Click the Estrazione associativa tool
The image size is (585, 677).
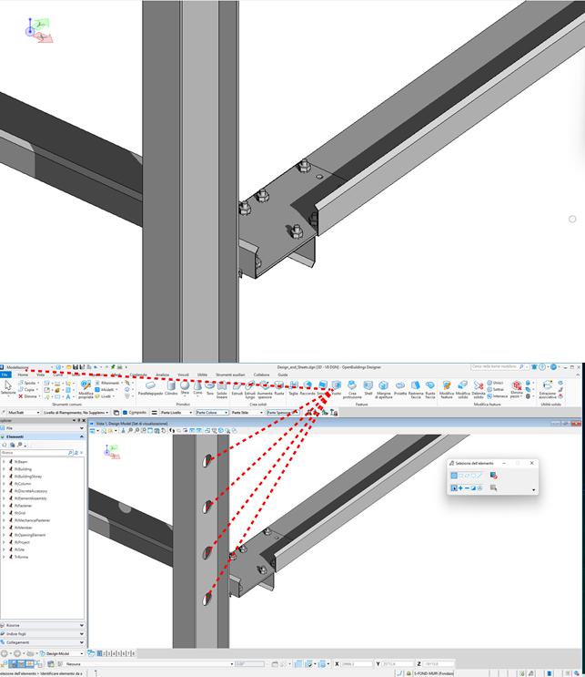coord(547,388)
